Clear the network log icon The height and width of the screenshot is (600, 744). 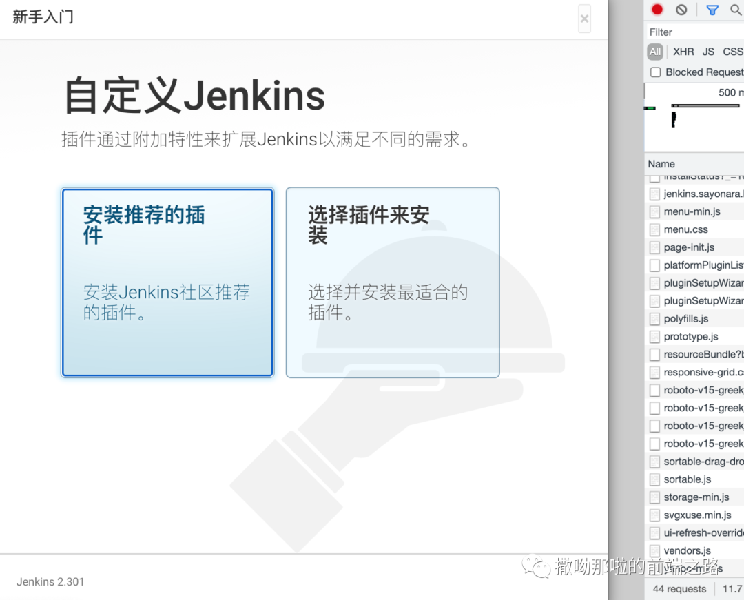tap(681, 10)
